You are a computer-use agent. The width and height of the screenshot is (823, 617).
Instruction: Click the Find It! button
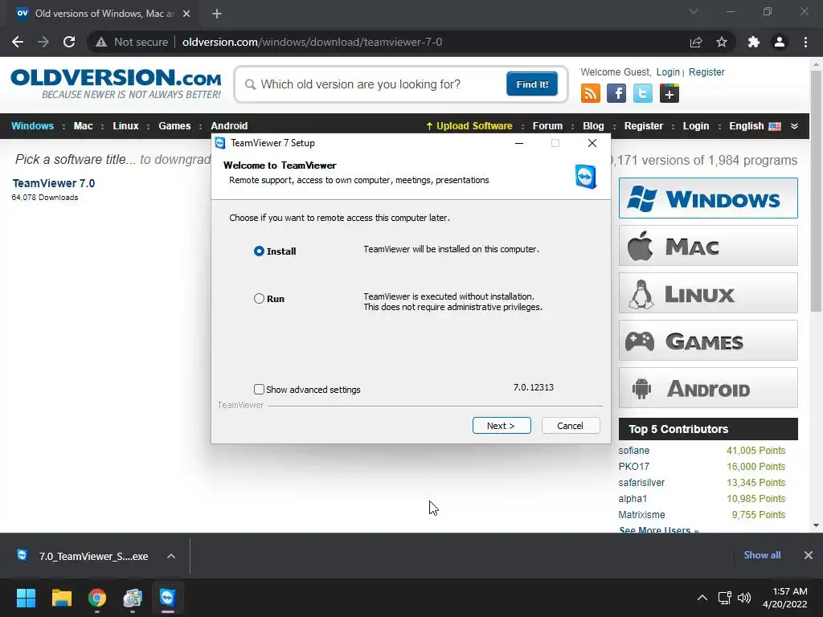[x=532, y=84]
